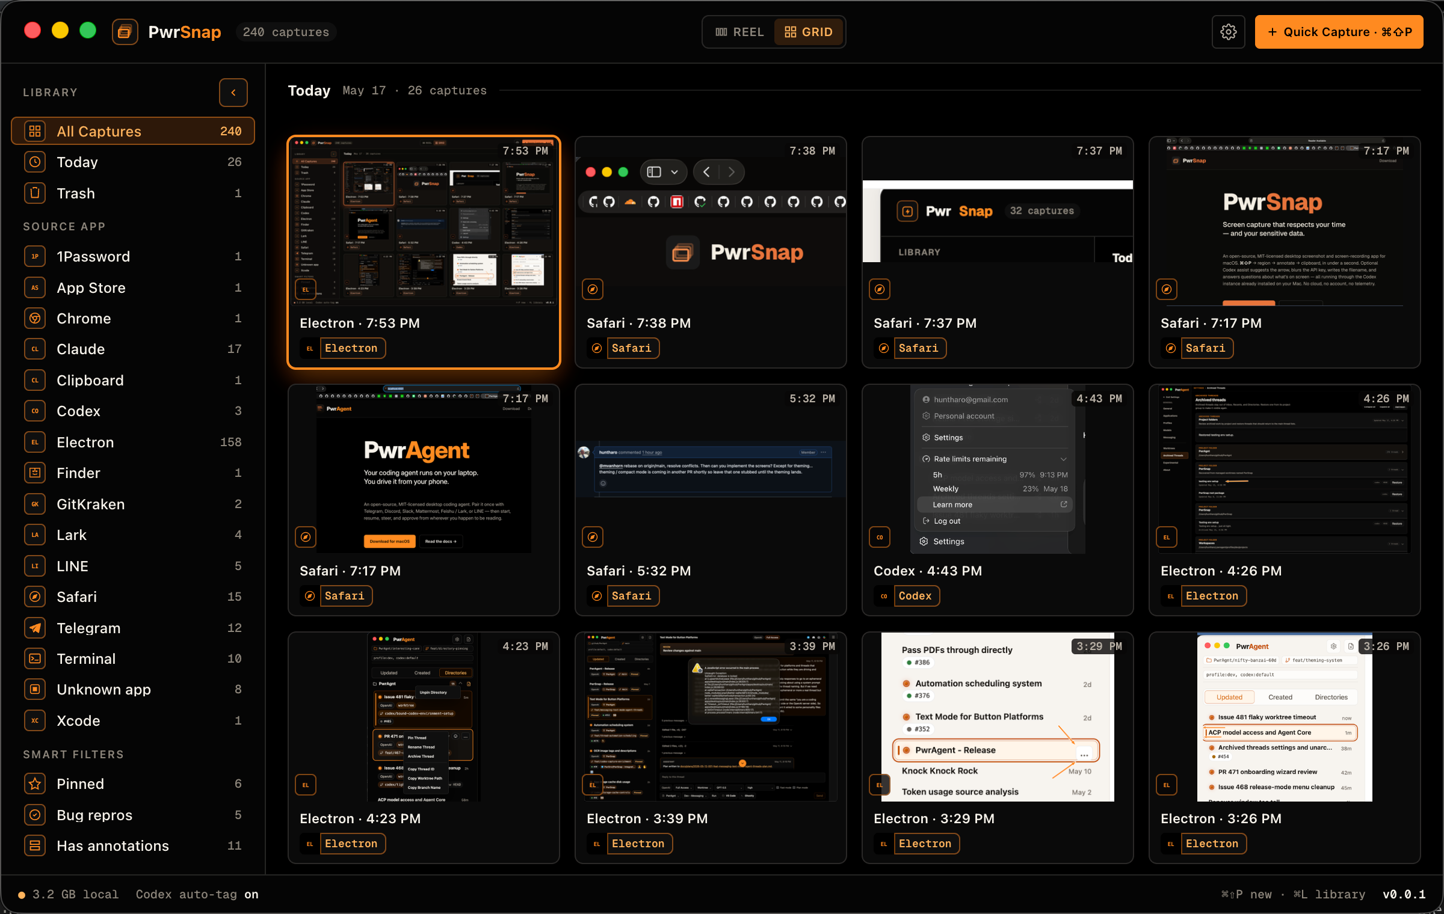
Task: Click the Claude source app icon
Action: pyautogui.click(x=35, y=349)
